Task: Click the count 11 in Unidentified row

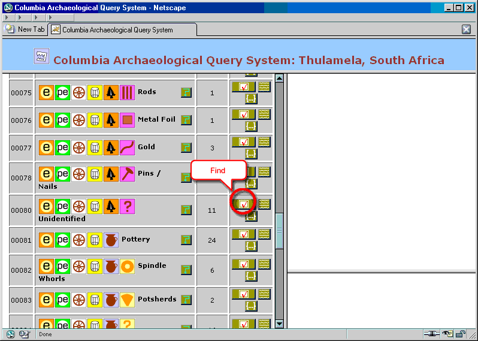Action: click(x=212, y=210)
